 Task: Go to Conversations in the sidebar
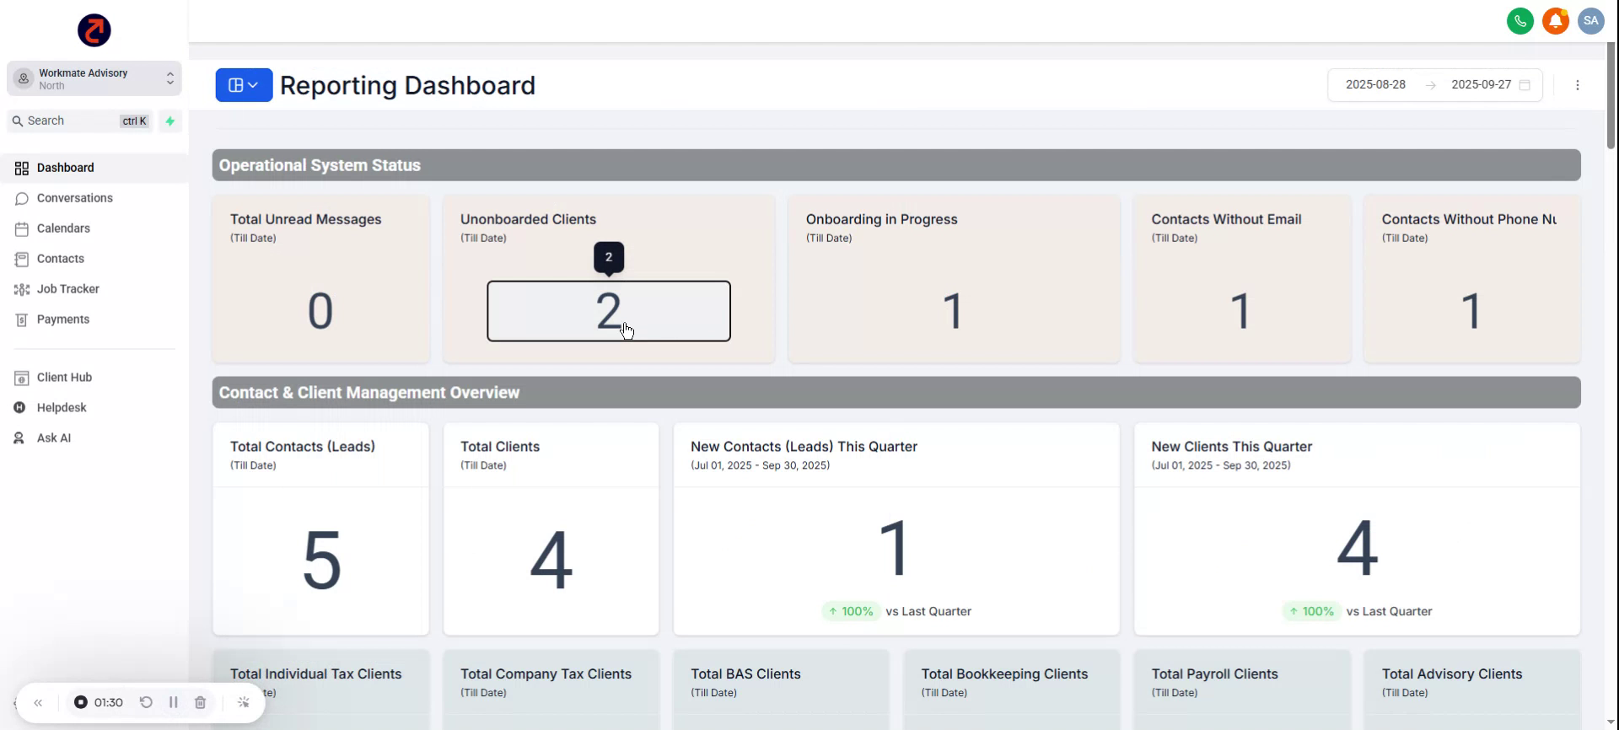(74, 198)
